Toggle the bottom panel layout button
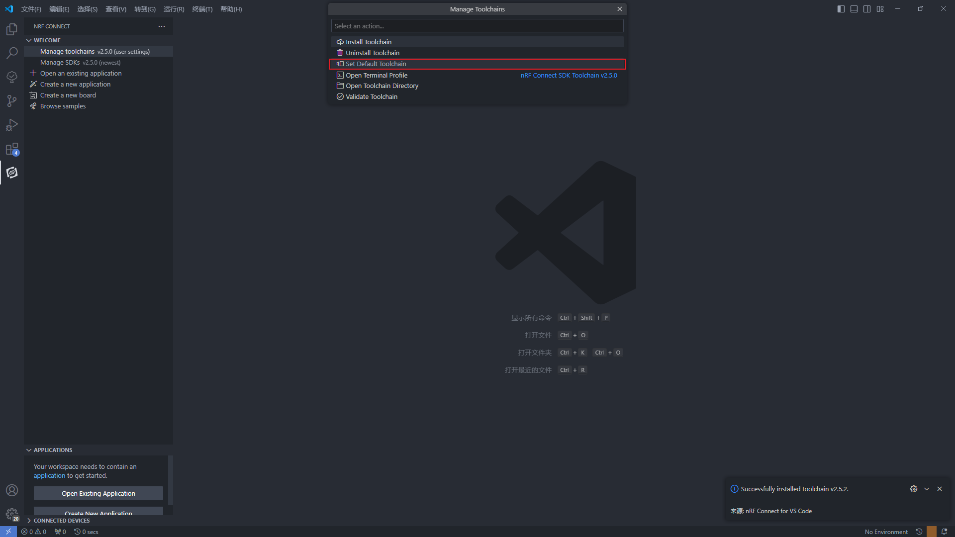 pos(854,9)
